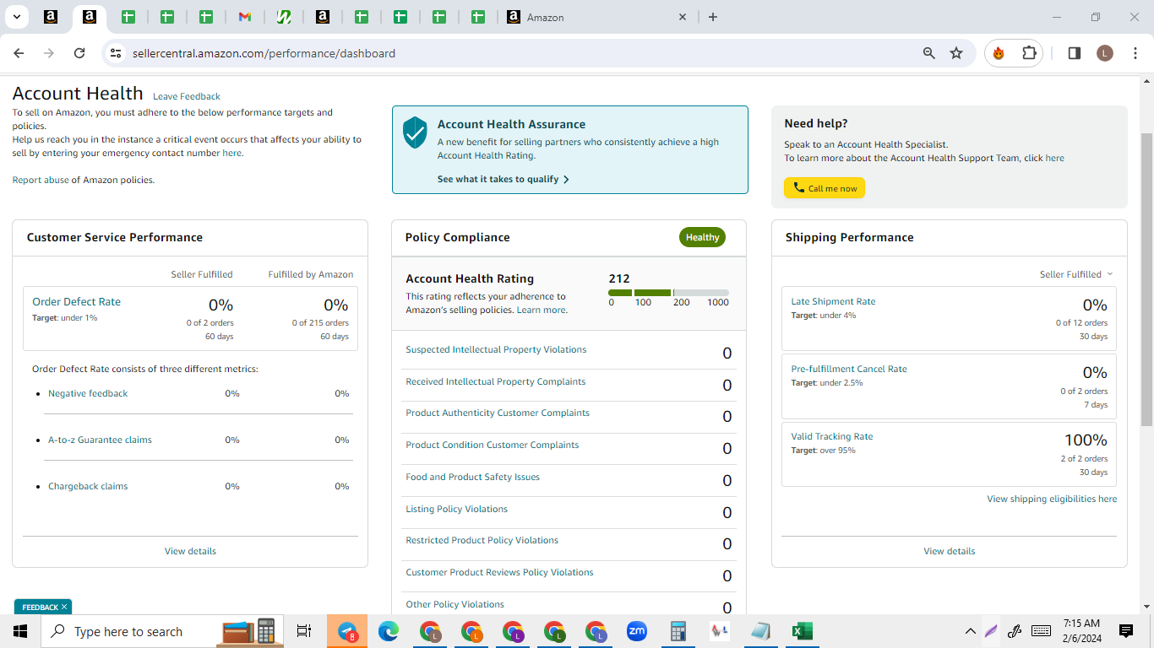Click the Account Health Assurance shield icon
This screenshot has width=1154, height=648.
(x=415, y=132)
